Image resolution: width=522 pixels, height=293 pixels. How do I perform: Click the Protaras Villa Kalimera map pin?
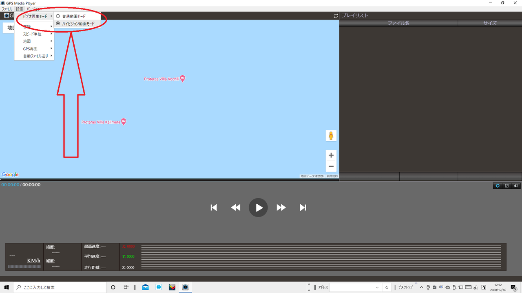[124, 122]
